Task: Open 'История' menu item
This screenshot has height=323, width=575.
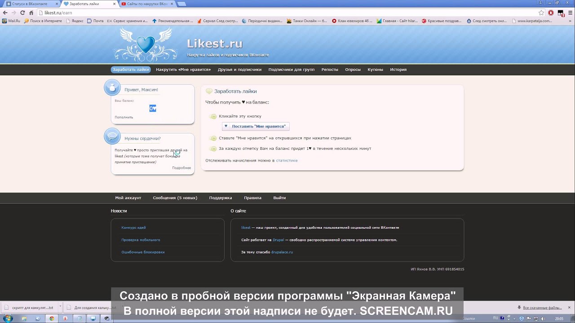Action: click(398, 70)
